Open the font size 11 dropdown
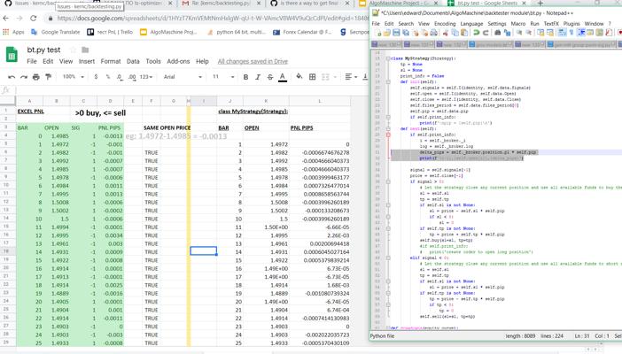622x354 pixels. (223, 77)
